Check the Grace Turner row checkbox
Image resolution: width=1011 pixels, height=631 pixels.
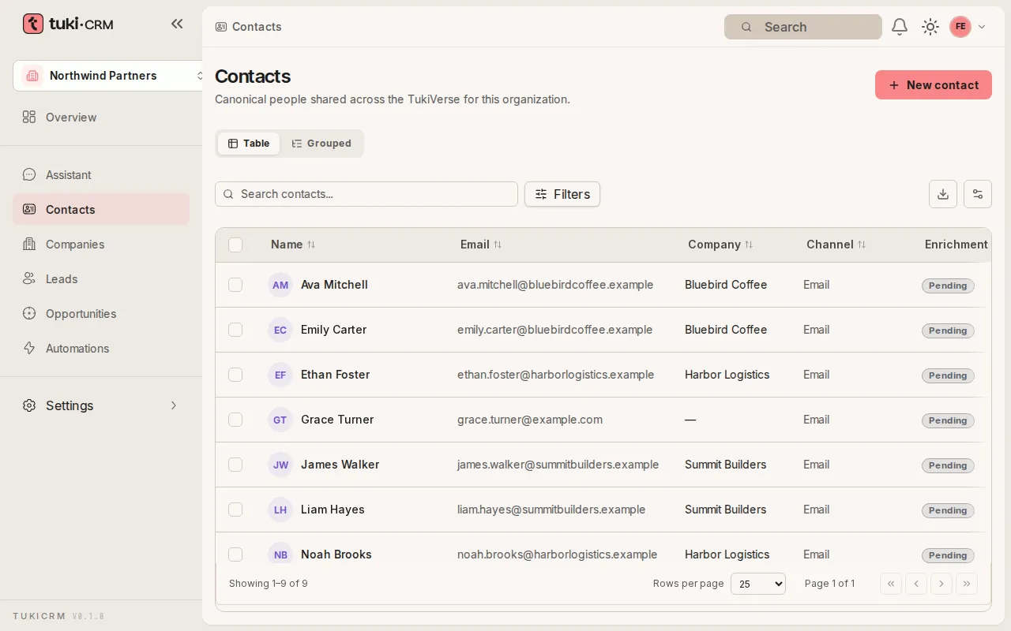tap(235, 420)
